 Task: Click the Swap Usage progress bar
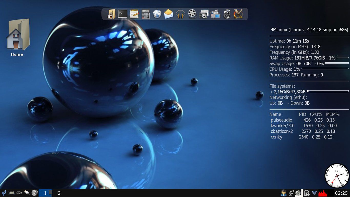coord(337,63)
